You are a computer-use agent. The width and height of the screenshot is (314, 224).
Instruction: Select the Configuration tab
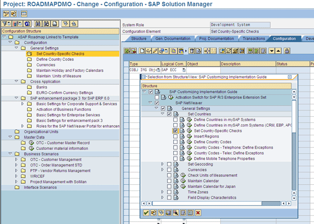[284, 39]
